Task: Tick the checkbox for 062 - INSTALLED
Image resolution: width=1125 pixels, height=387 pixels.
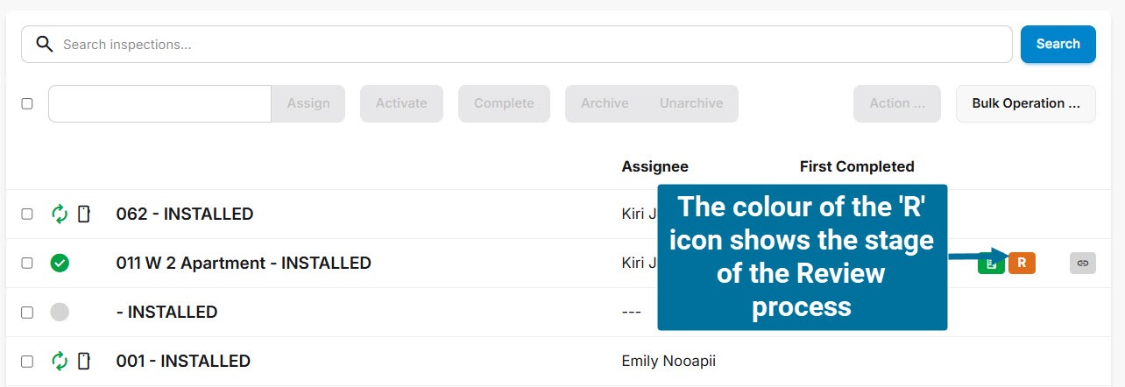Action: pos(27,214)
